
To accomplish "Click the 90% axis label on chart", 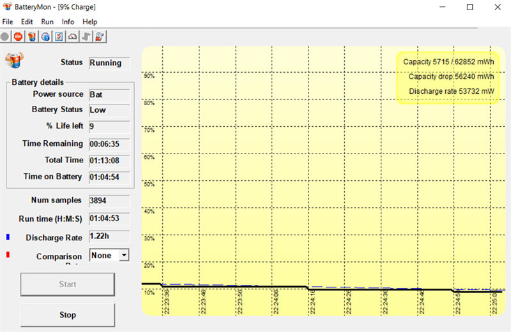I will tap(149, 76).
